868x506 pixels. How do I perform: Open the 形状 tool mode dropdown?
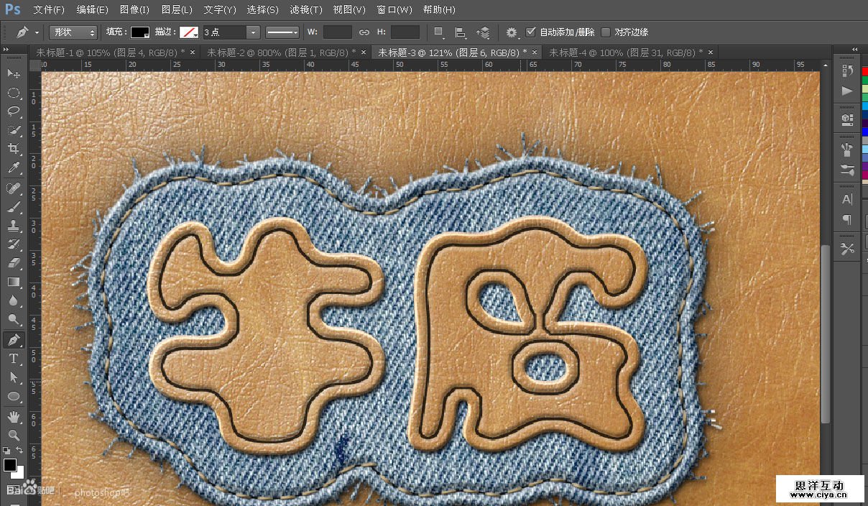pyautogui.click(x=73, y=32)
